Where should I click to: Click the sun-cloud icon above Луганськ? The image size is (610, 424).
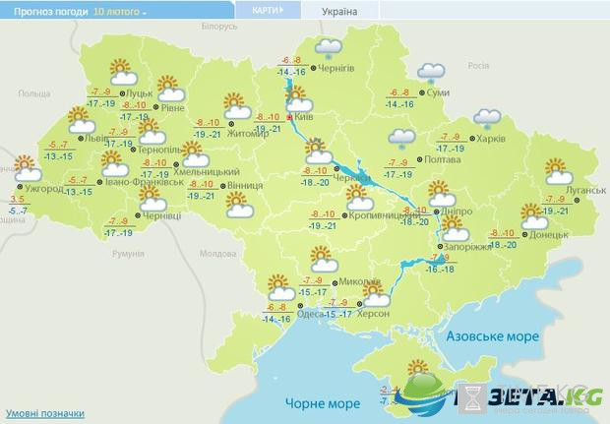[x=559, y=171]
